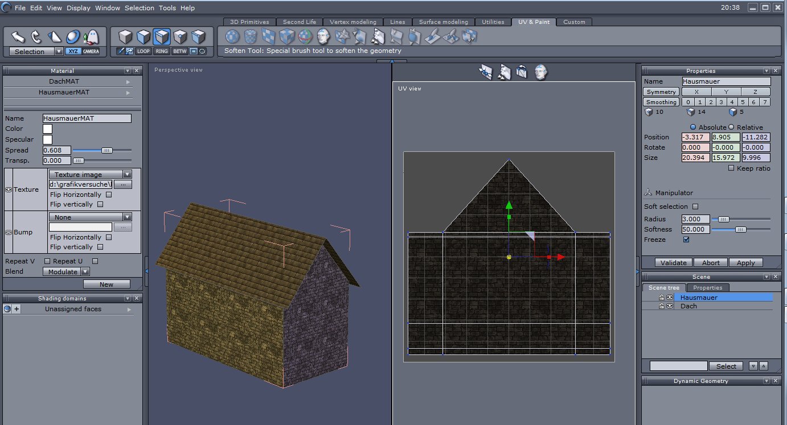Click the ghost-shaped icon in the manipulator toolbar
The width and height of the screenshot is (787, 425).
91,38
